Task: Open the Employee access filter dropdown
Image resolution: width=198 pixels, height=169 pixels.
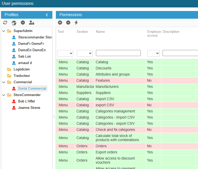Action: [x=153, y=53]
